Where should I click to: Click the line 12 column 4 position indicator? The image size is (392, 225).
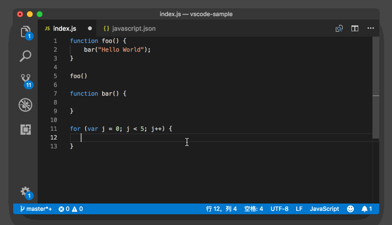click(x=221, y=209)
